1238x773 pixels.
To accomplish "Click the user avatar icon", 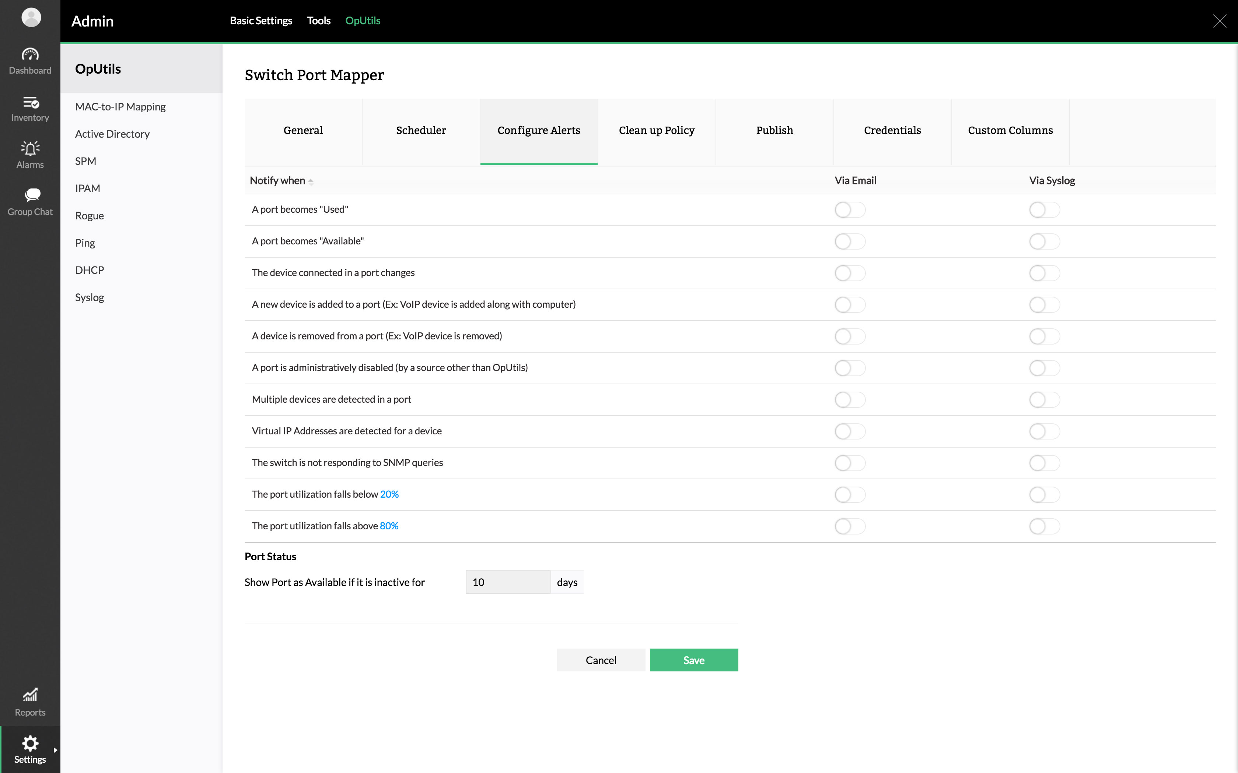I will (x=31, y=17).
